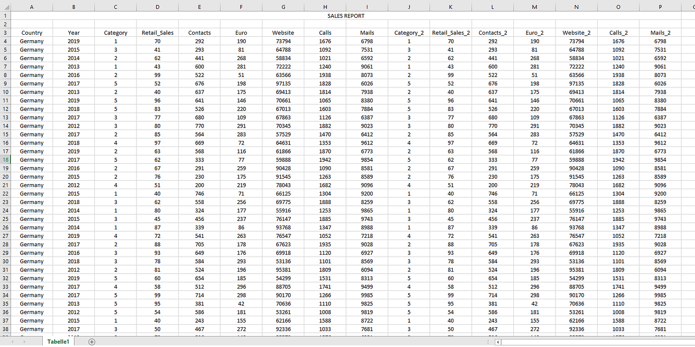Select column E header
This screenshot has width=695, height=347.
200,7
